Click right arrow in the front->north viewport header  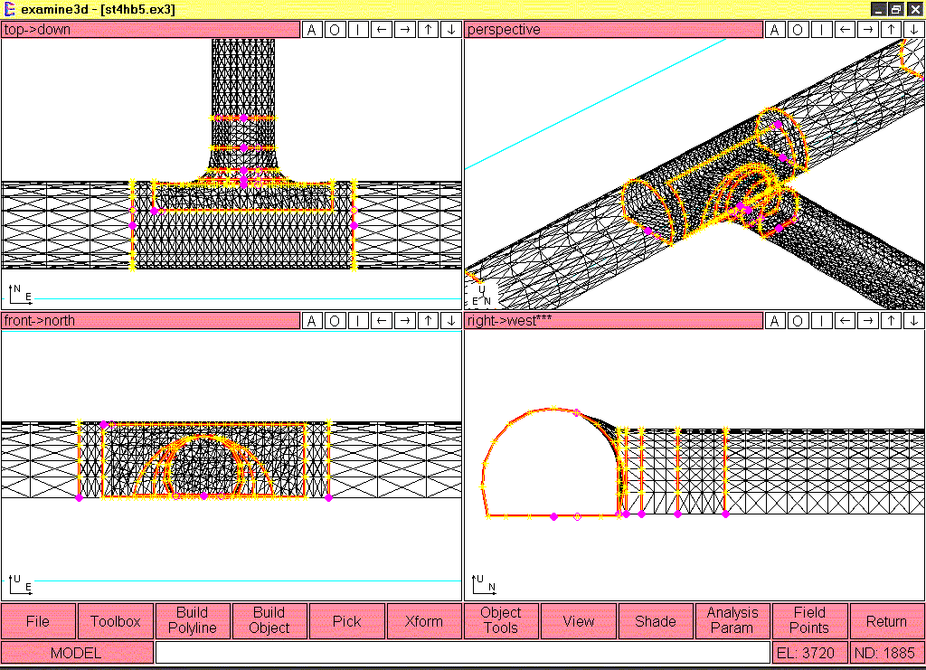(x=404, y=321)
